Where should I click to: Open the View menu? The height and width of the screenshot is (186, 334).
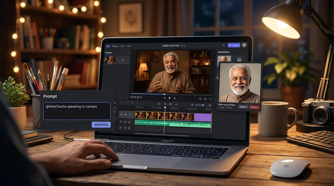[129, 46]
